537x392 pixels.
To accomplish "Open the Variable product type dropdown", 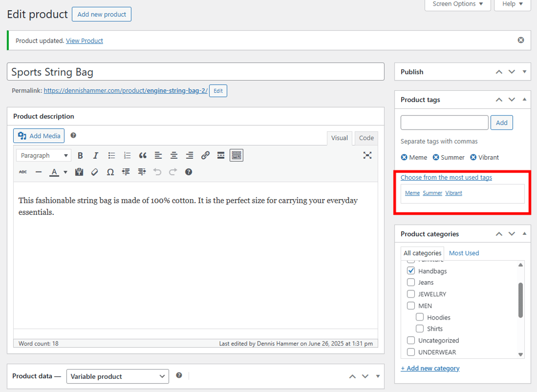I will 118,376.
